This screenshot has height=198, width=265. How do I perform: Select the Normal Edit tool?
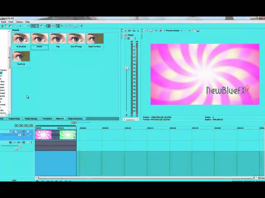58,26
